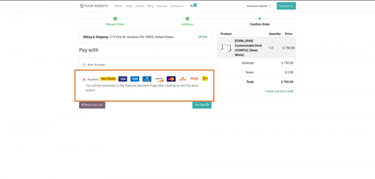Click the globe logo beside YOUR WEBSITE

(82, 6)
